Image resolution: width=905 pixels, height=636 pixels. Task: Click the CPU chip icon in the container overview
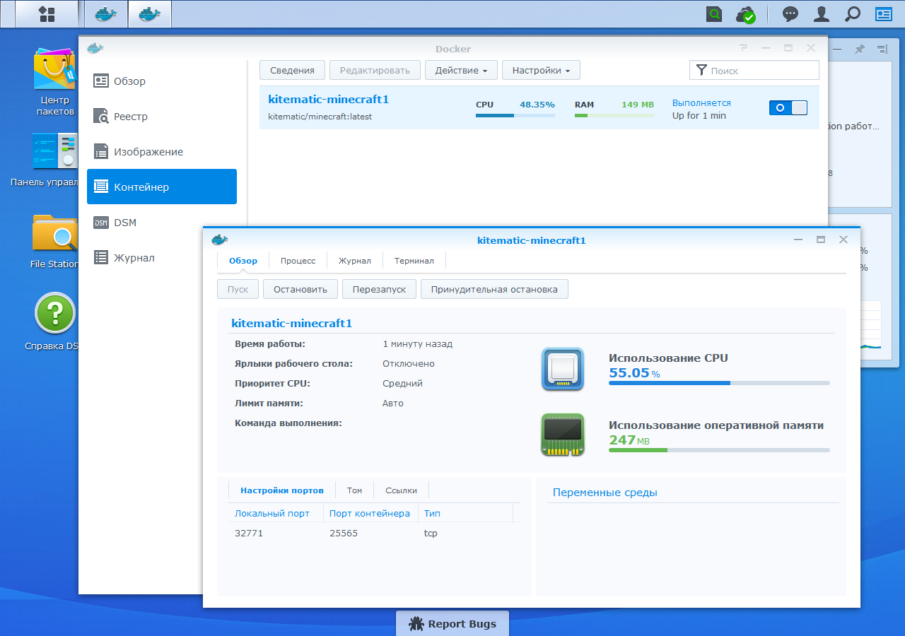click(x=563, y=368)
